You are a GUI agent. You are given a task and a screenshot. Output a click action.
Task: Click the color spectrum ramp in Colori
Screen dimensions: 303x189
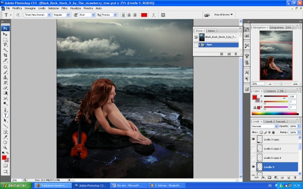click(275, 113)
